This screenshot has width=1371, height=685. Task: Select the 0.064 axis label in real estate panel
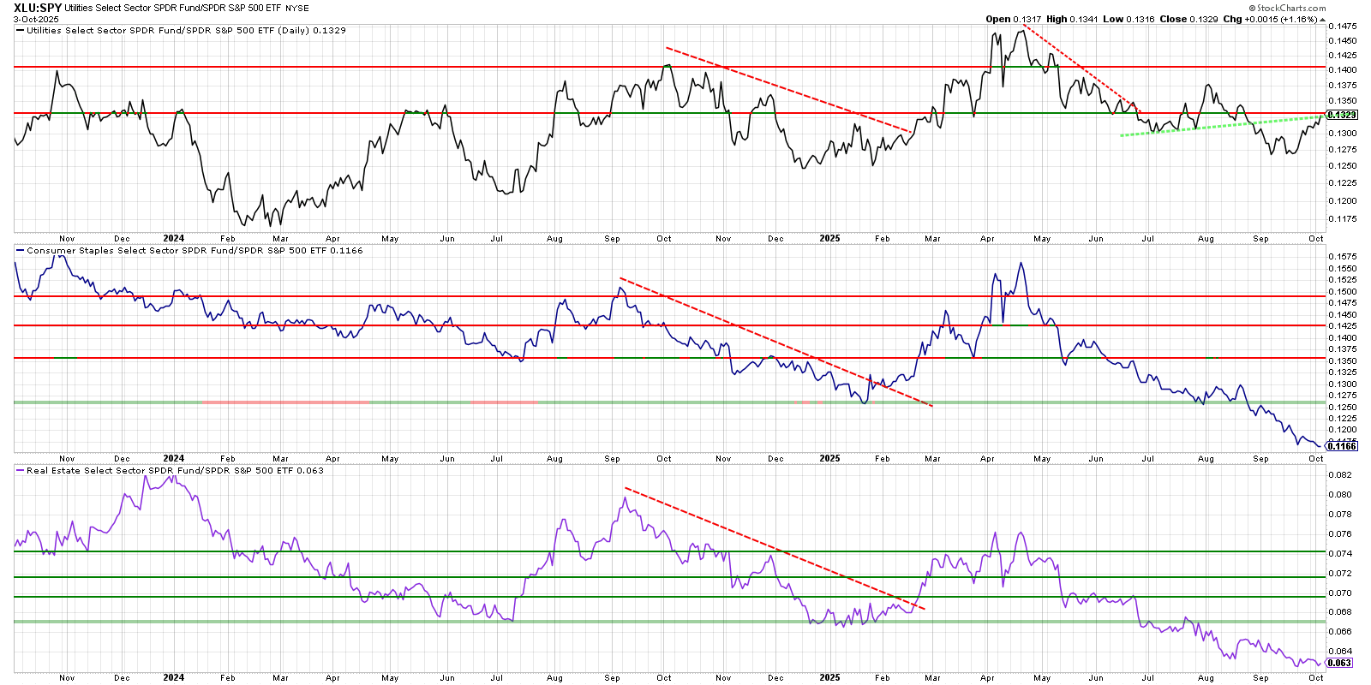pos(1340,651)
